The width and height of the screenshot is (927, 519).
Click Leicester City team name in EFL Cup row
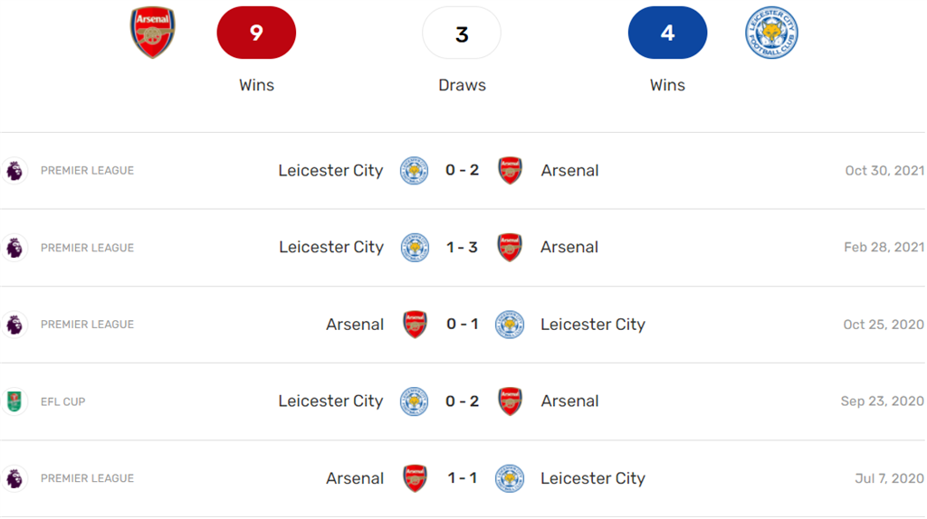(x=330, y=401)
